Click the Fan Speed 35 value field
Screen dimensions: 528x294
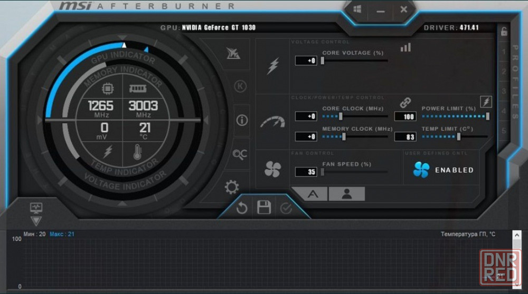pos(306,172)
